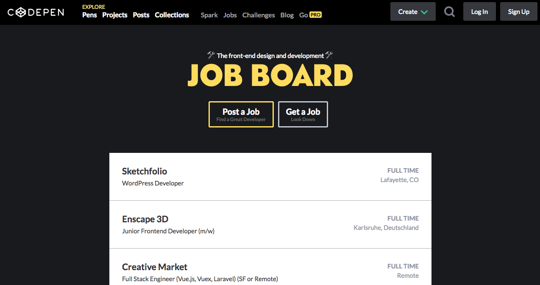Click the JOB BOARD heading
The height and width of the screenshot is (285, 540).
[x=270, y=75]
